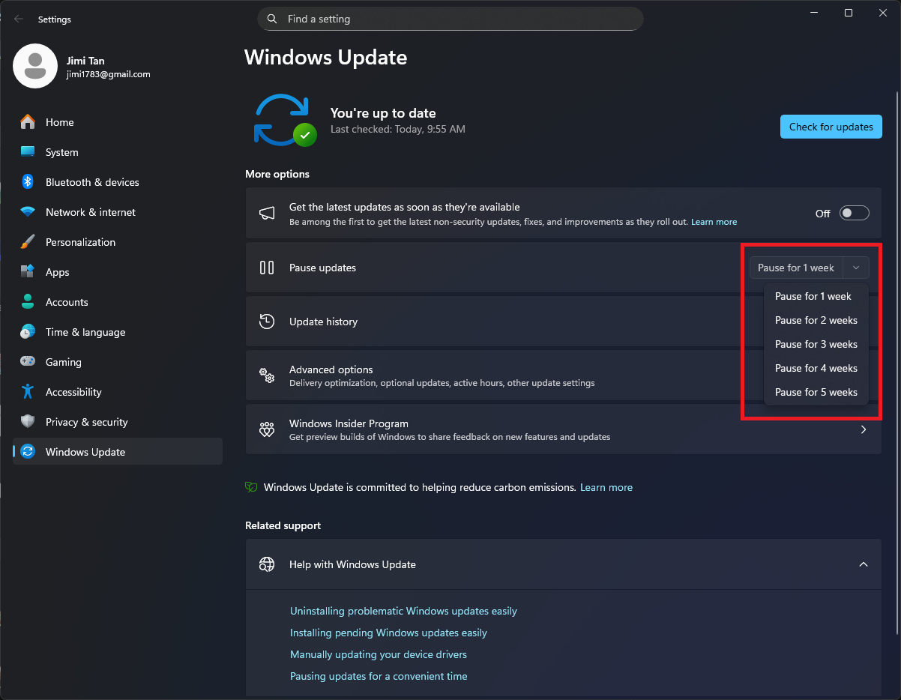
Task: Click the Find a setting search box
Action: tap(450, 19)
